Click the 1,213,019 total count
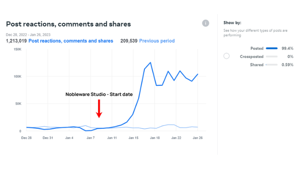297x169 pixels. tap(16, 41)
